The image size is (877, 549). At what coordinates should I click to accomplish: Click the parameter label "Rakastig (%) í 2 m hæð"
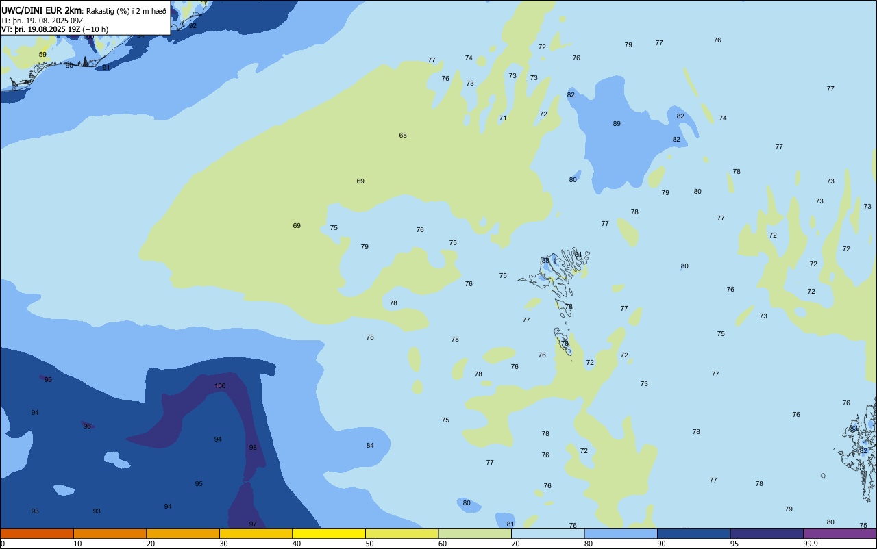tap(125, 10)
